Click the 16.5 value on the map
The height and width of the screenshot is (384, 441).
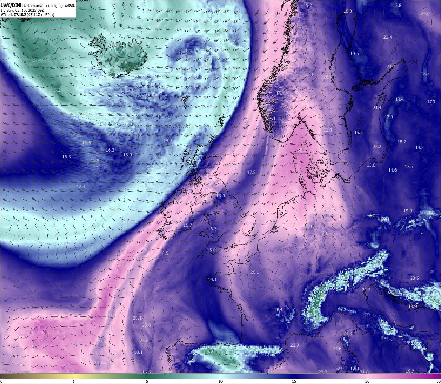click(146, 372)
